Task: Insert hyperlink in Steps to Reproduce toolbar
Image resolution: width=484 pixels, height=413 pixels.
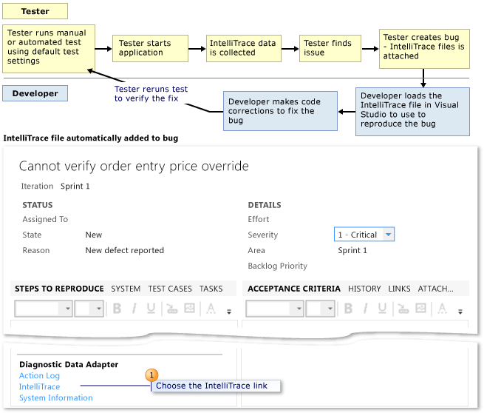Action: tap(172, 308)
